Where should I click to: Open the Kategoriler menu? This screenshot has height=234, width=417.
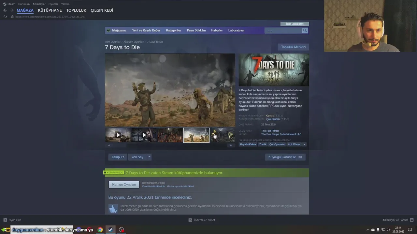(173, 31)
